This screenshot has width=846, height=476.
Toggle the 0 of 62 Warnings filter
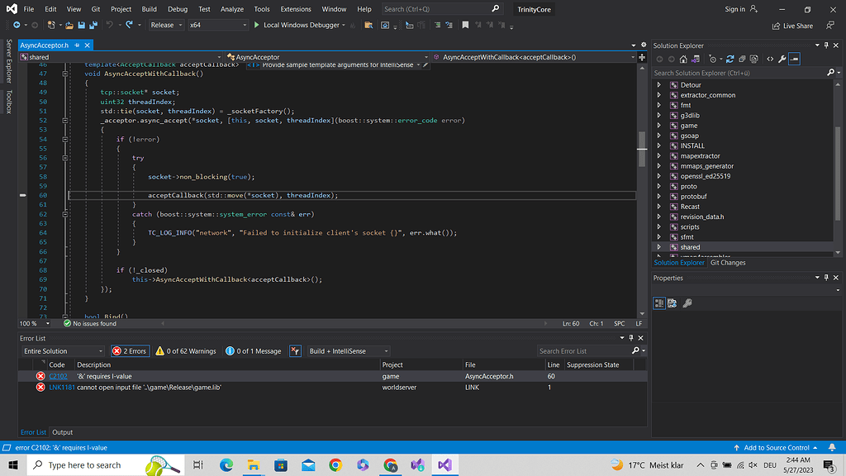click(x=186, y=350)
